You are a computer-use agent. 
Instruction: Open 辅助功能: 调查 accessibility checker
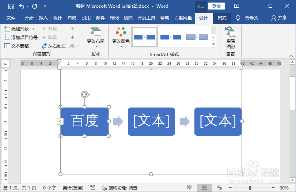[x=119, y=188]
